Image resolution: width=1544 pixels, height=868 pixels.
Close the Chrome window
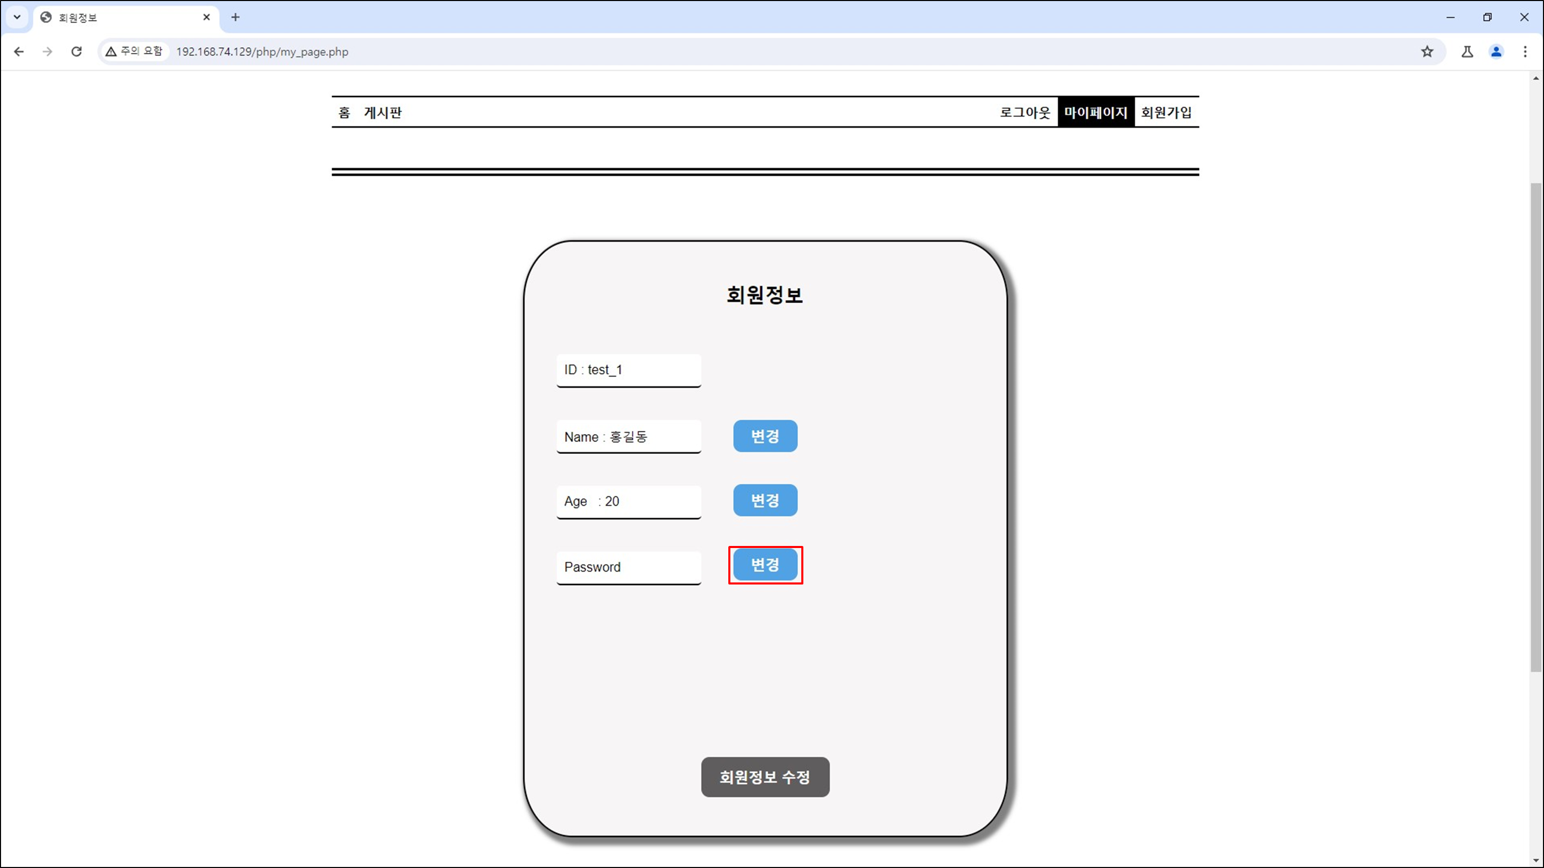coord(1524,17)
